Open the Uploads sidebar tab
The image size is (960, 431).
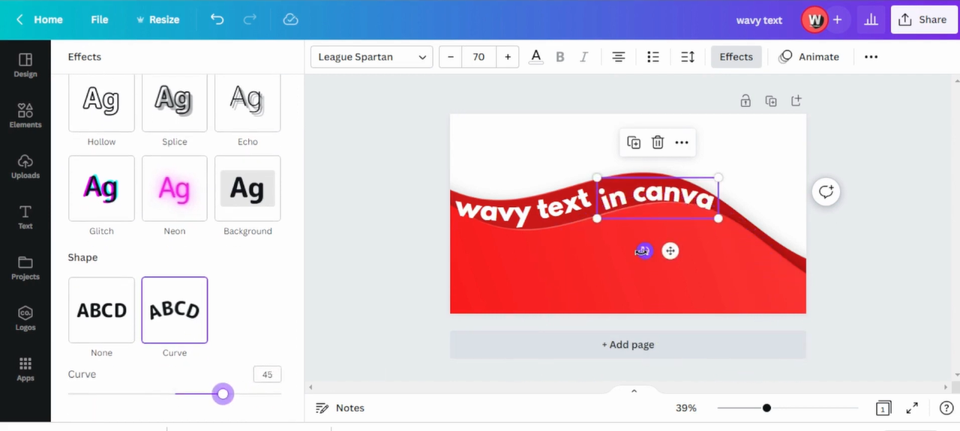(x=25, y=166)
